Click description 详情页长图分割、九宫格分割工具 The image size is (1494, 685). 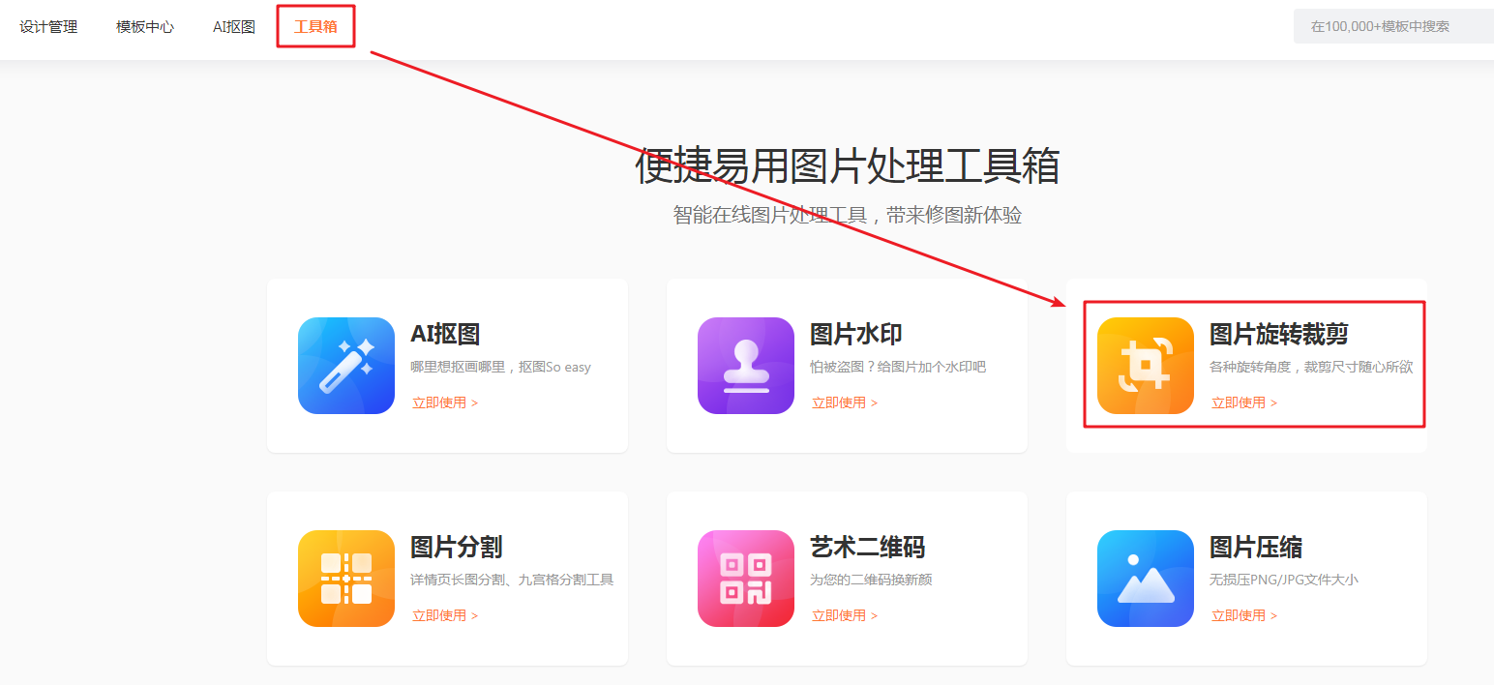tap(512, 581)
